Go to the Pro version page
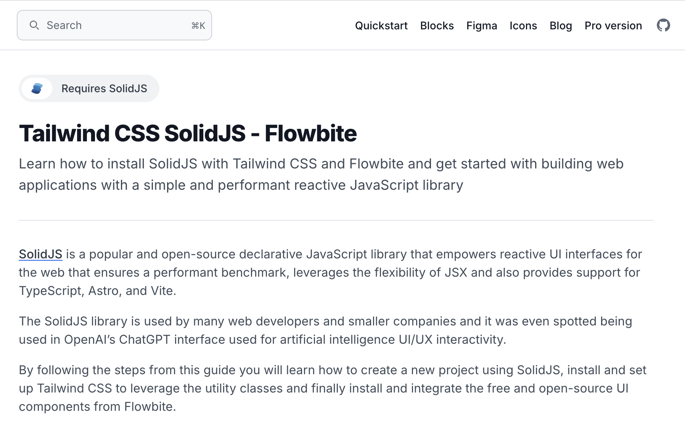Viewport: 685px width, 439px height. point(613,26)
